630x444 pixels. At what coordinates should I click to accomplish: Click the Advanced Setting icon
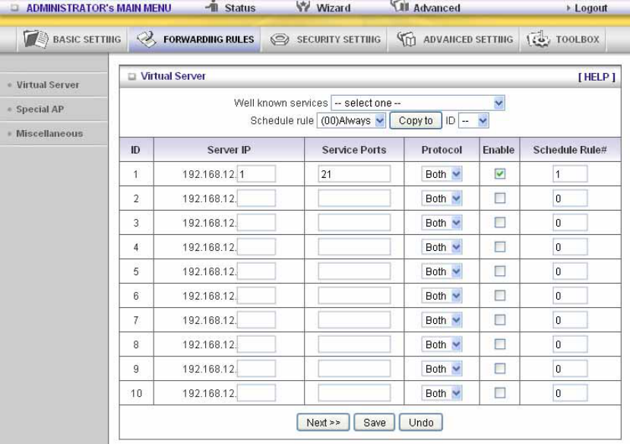click(x=407, y=40)
